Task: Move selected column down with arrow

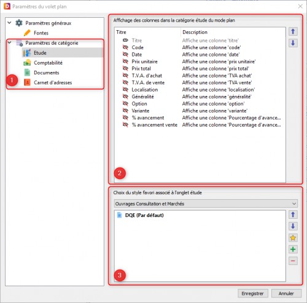Action: point(293,43)
